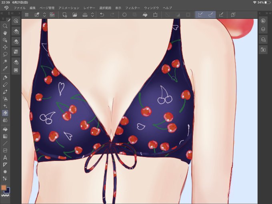Toggle Snap to Ruler
The height and width of the screenshot is (204, 272).
(200, 15)
